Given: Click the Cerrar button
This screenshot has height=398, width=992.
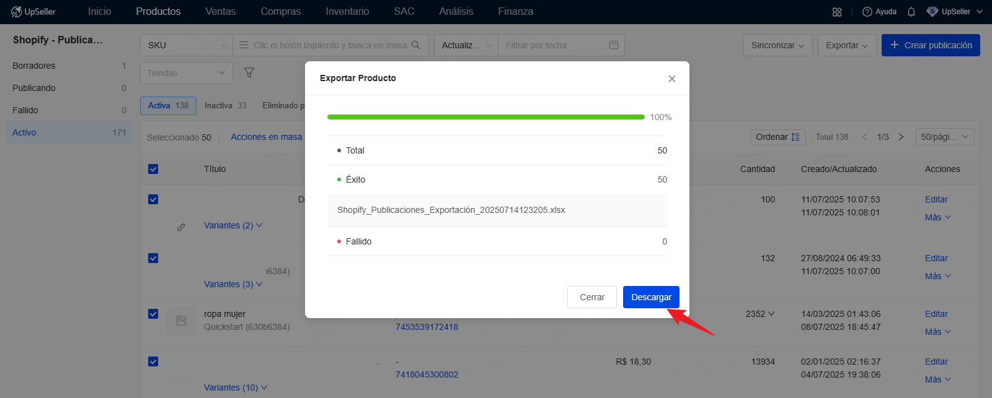Looking at the screenshot, I should [592, 297].
